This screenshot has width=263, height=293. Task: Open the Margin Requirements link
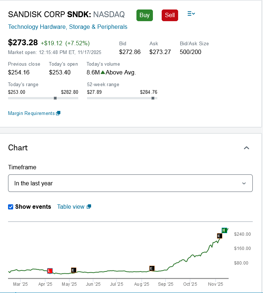(31, 113)
